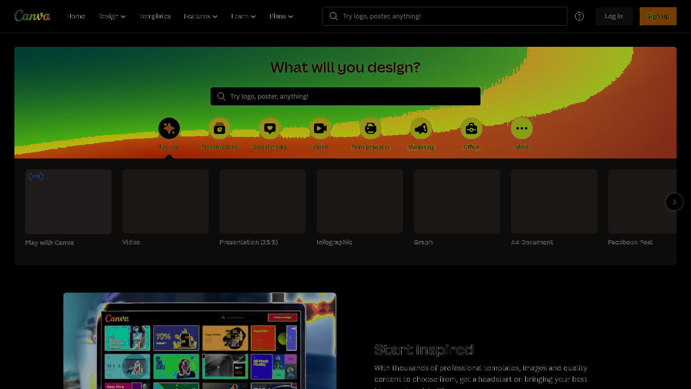Viewport: 691px width, 389px height.
Task: Click the Social media tab label
Action: (x=270, y=147)
